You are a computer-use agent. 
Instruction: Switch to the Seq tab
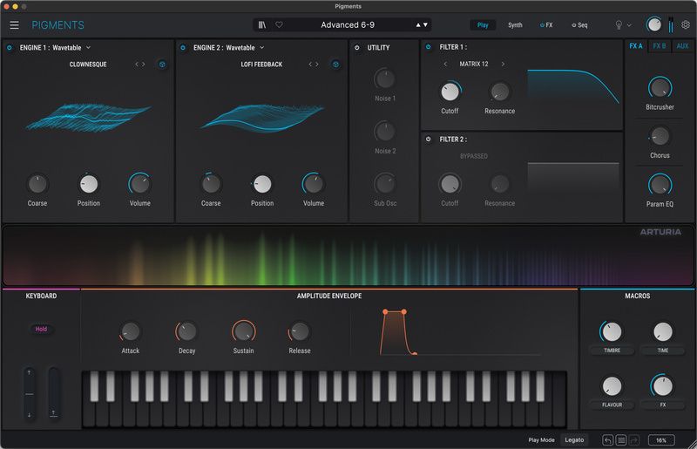[x=579, y=25]
